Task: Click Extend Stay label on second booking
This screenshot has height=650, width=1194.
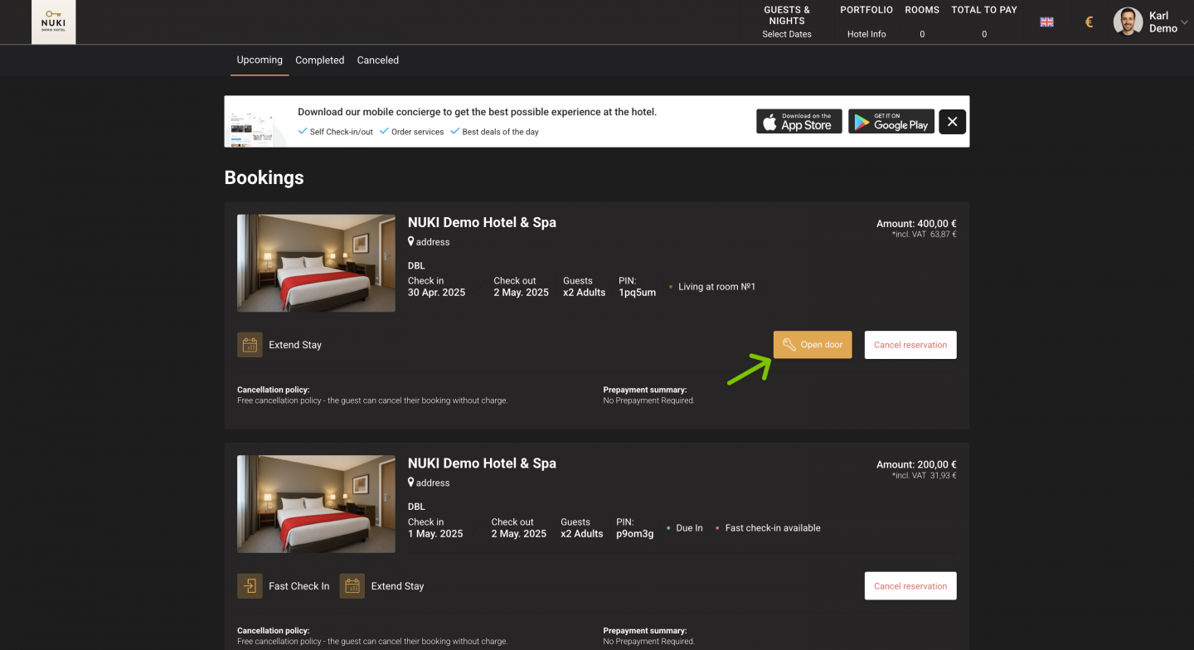Action: pos(397,586)
